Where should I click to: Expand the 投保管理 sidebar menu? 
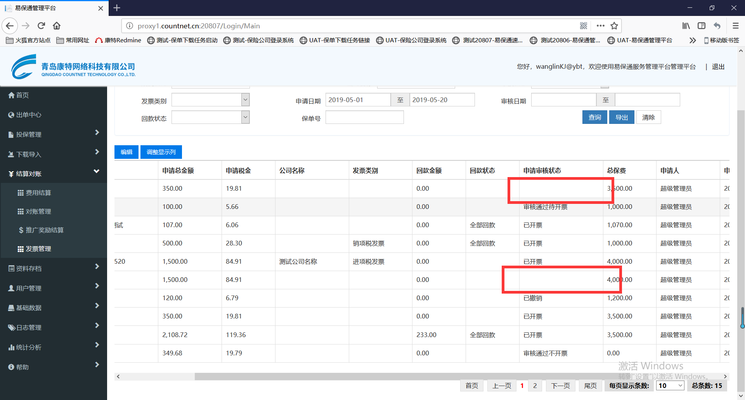coord(54,134)
